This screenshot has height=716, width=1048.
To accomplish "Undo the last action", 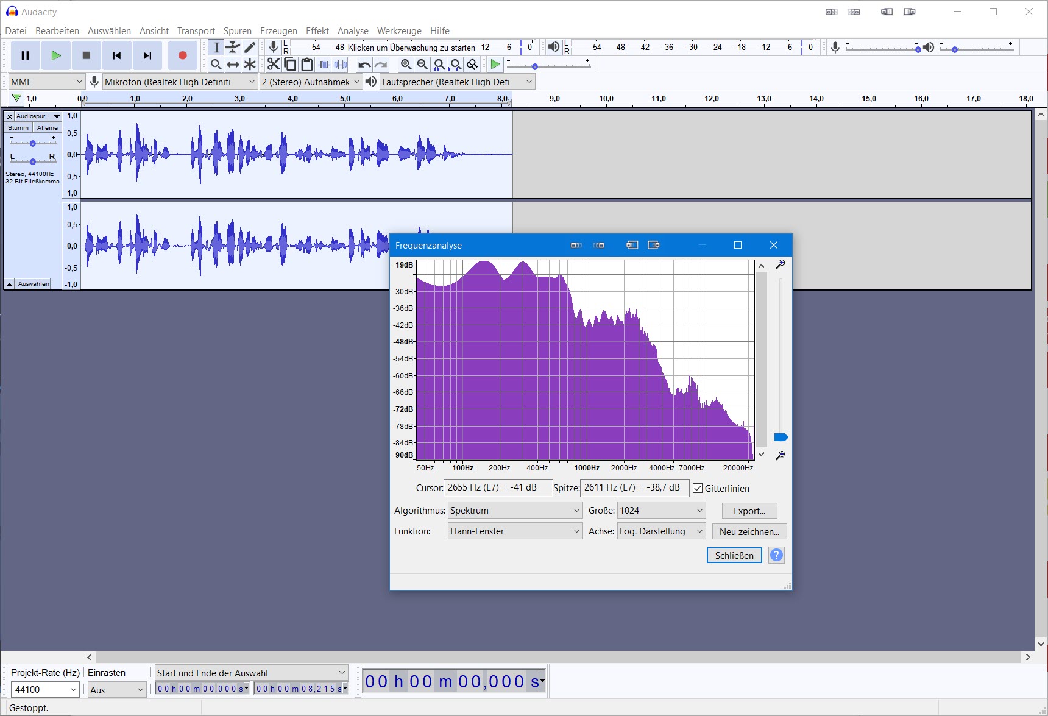I will point(364,64).
